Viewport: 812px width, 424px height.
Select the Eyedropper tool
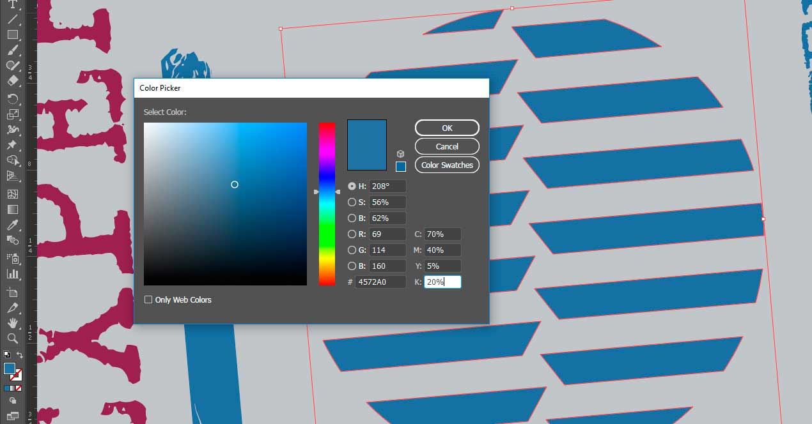tap(12, 225)
